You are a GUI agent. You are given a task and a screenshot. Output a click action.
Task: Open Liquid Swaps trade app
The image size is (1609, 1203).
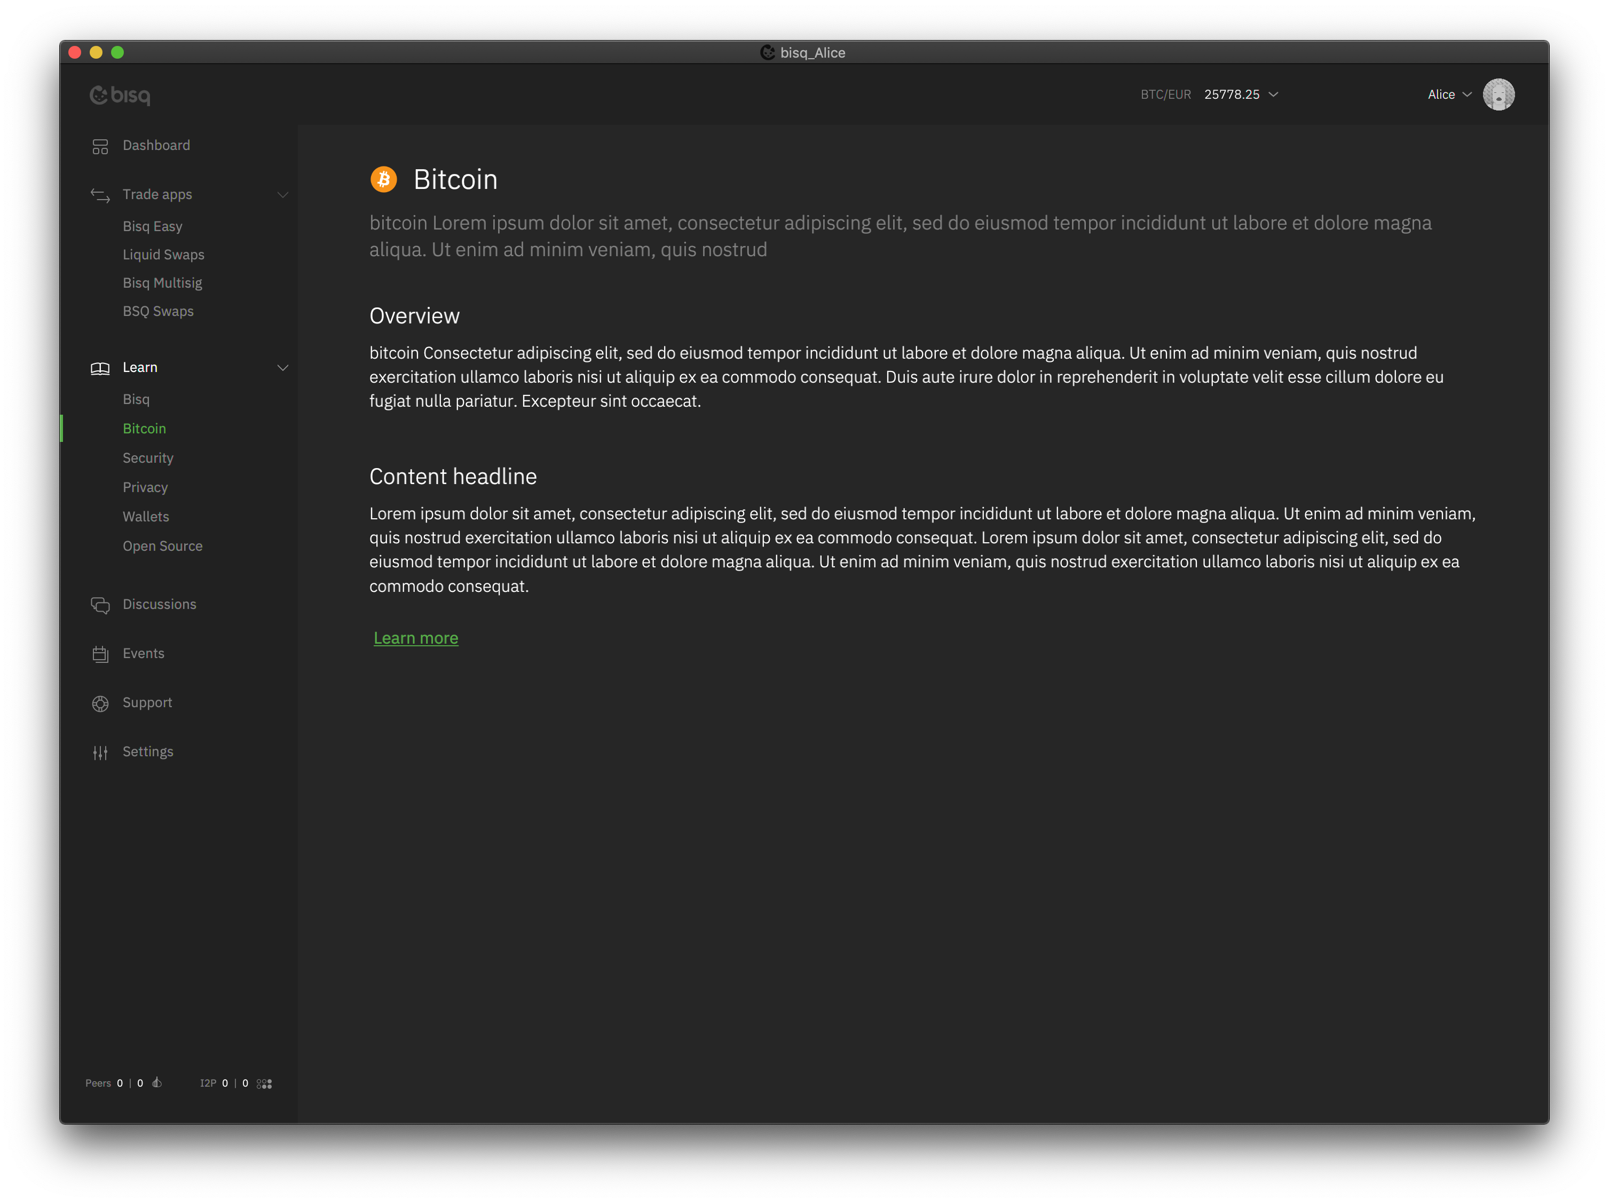[163, 255]
